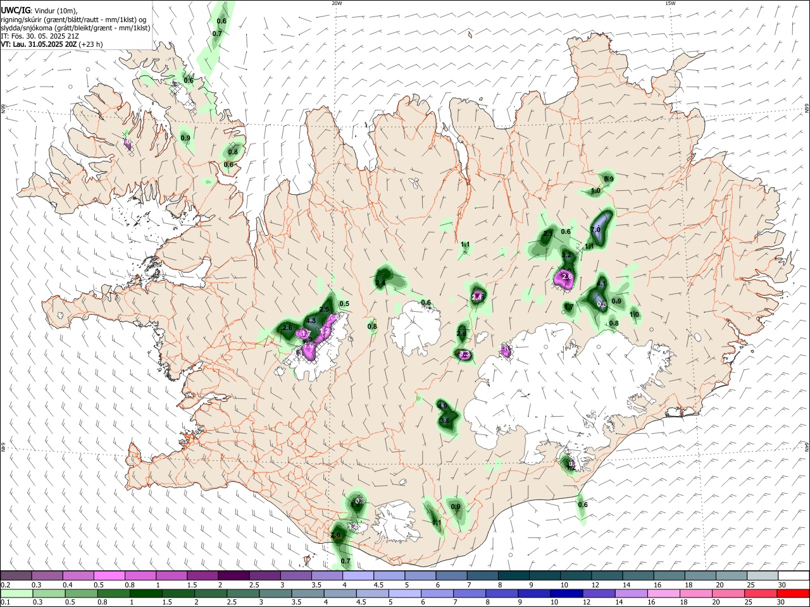Click the 0.2 label of the upper legend
This screenshot has width=810, height=607.
pyautogui.click(x=6, y=585)
